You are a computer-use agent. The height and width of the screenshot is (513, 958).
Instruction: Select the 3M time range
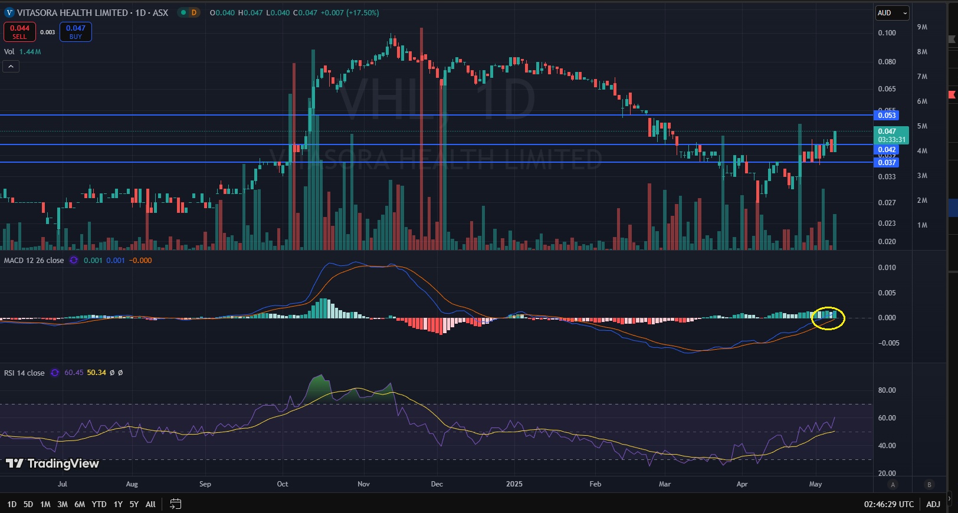click(x=63, y=504)
